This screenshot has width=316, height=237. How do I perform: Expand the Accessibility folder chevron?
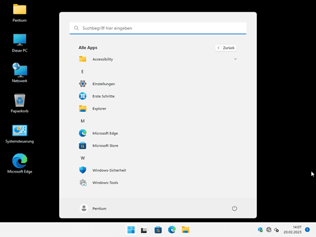(x=235, y=59)
